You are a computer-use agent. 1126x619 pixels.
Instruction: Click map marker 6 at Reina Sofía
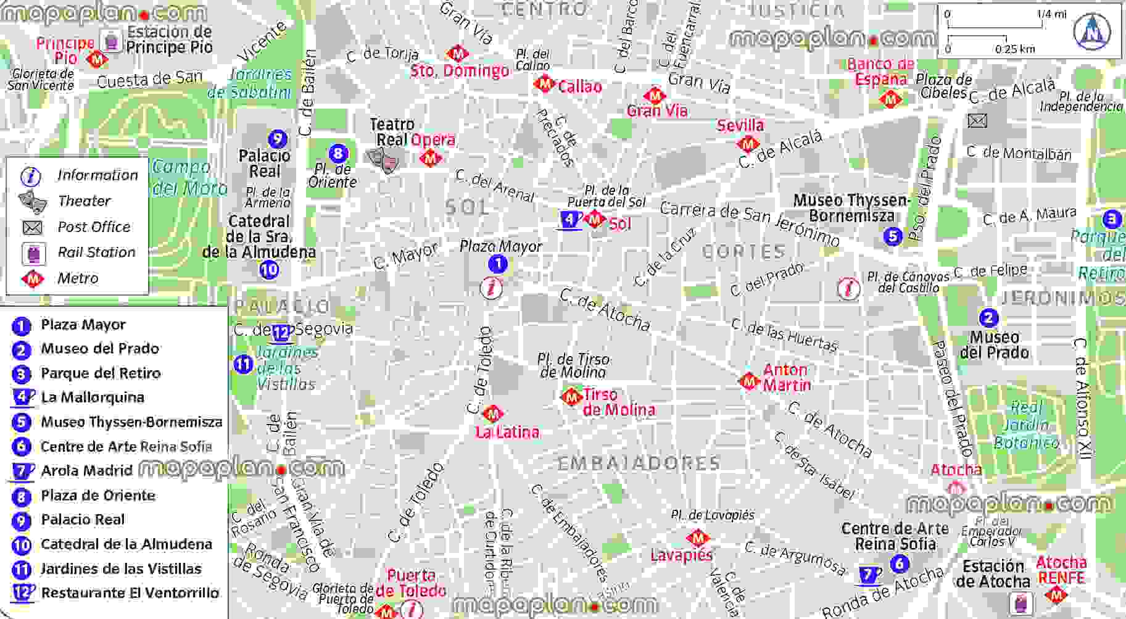(899, 563)
